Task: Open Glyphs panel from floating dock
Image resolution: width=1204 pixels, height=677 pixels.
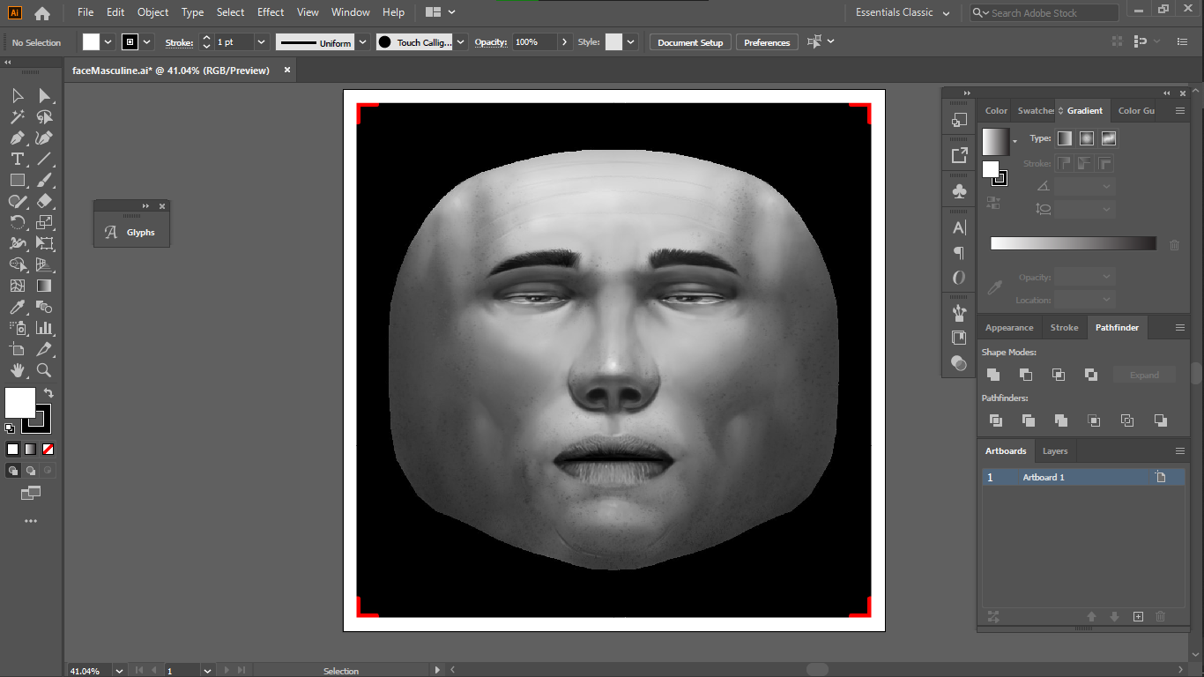Action: pyautogui.click(x=131, y=233)
